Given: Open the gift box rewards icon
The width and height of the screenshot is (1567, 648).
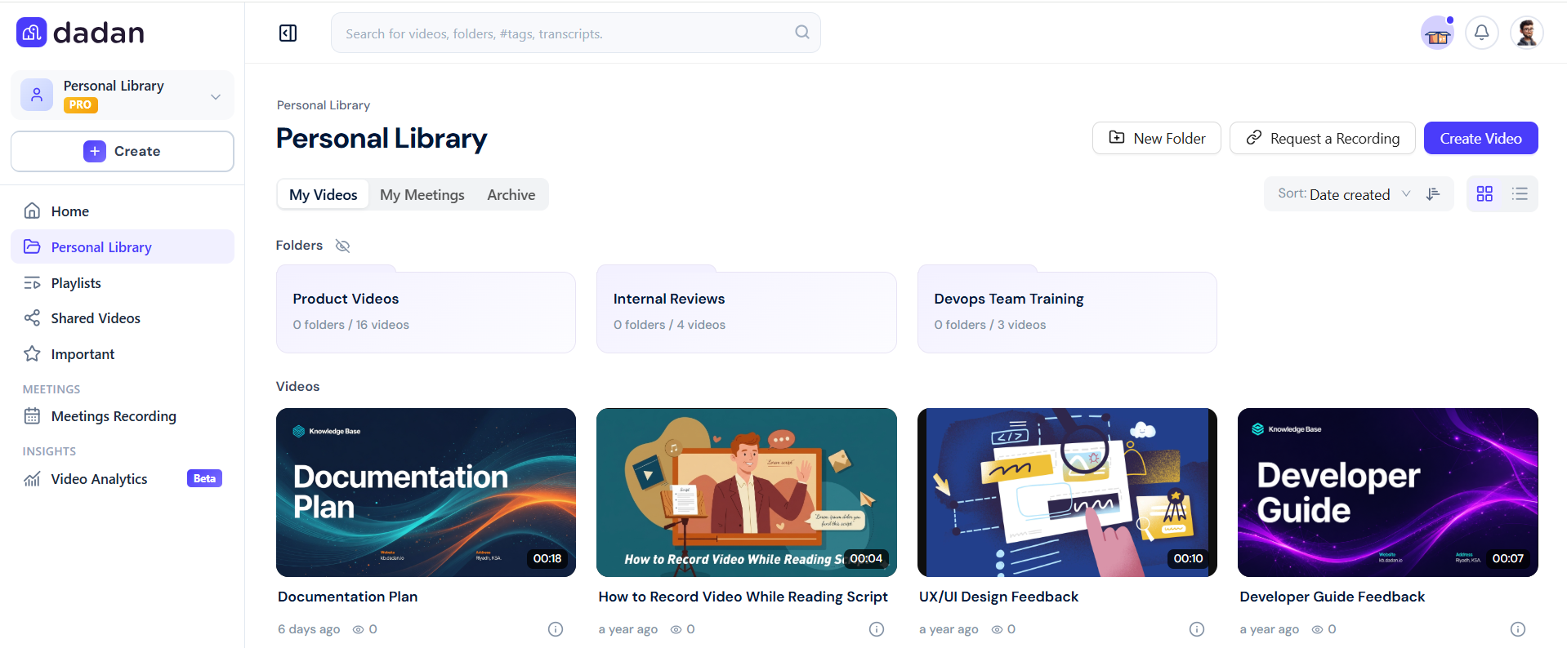Looking at the screenshot, I should pyautogui.click(x=1437, y=33).
